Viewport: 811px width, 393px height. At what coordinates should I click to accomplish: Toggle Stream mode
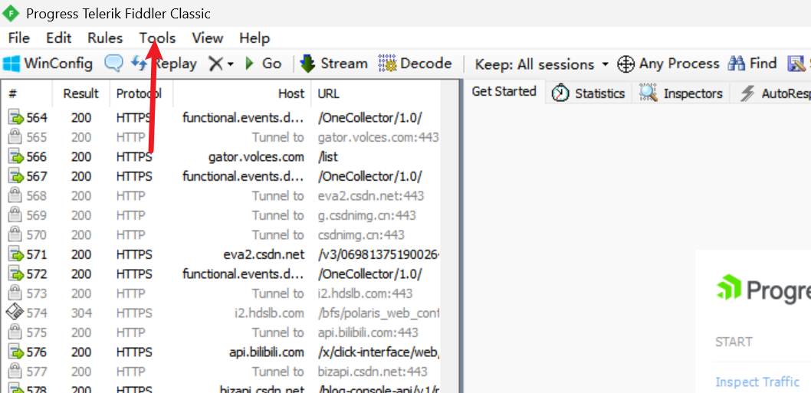(x=333, y=64)
